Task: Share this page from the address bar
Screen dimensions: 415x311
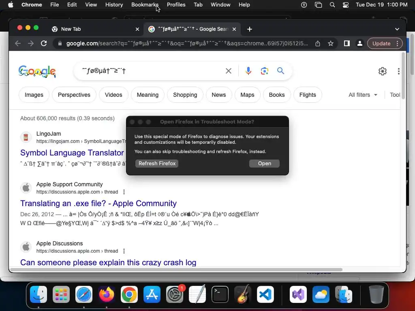Action: point(318,43)
